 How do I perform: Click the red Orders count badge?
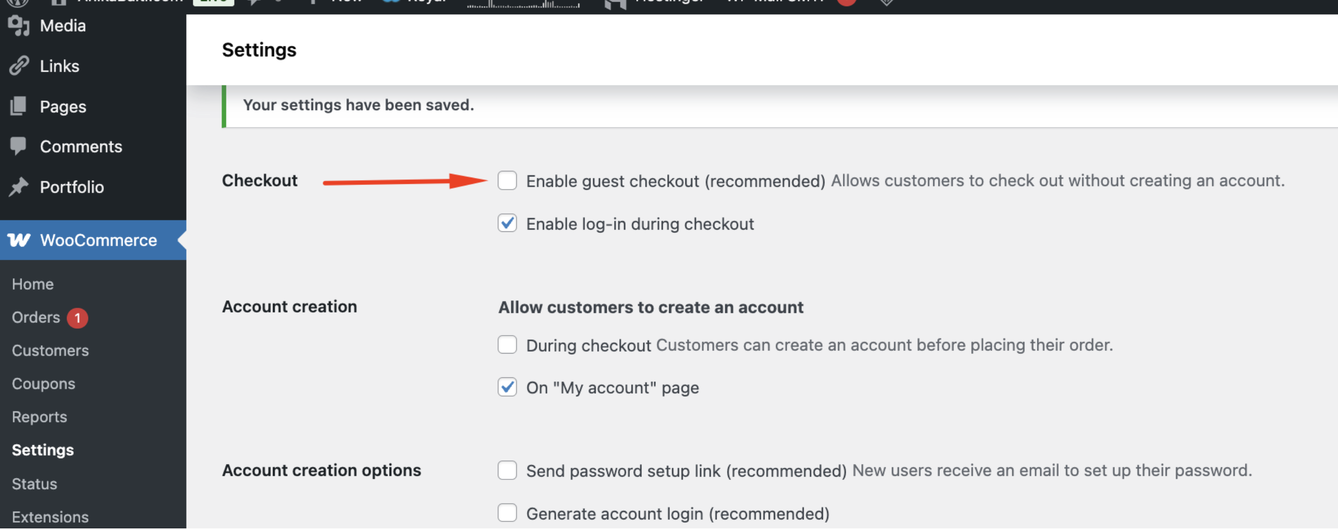click(77, 318)
